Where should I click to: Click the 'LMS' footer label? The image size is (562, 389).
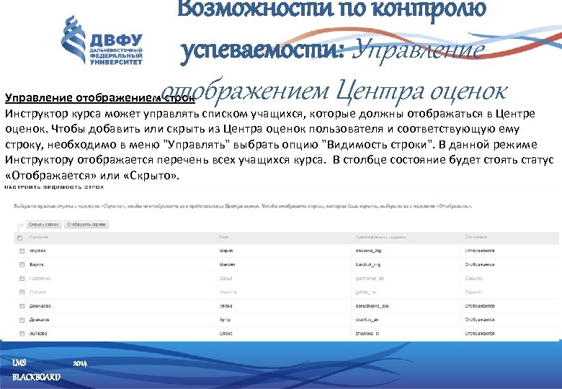tap(19, 363)
